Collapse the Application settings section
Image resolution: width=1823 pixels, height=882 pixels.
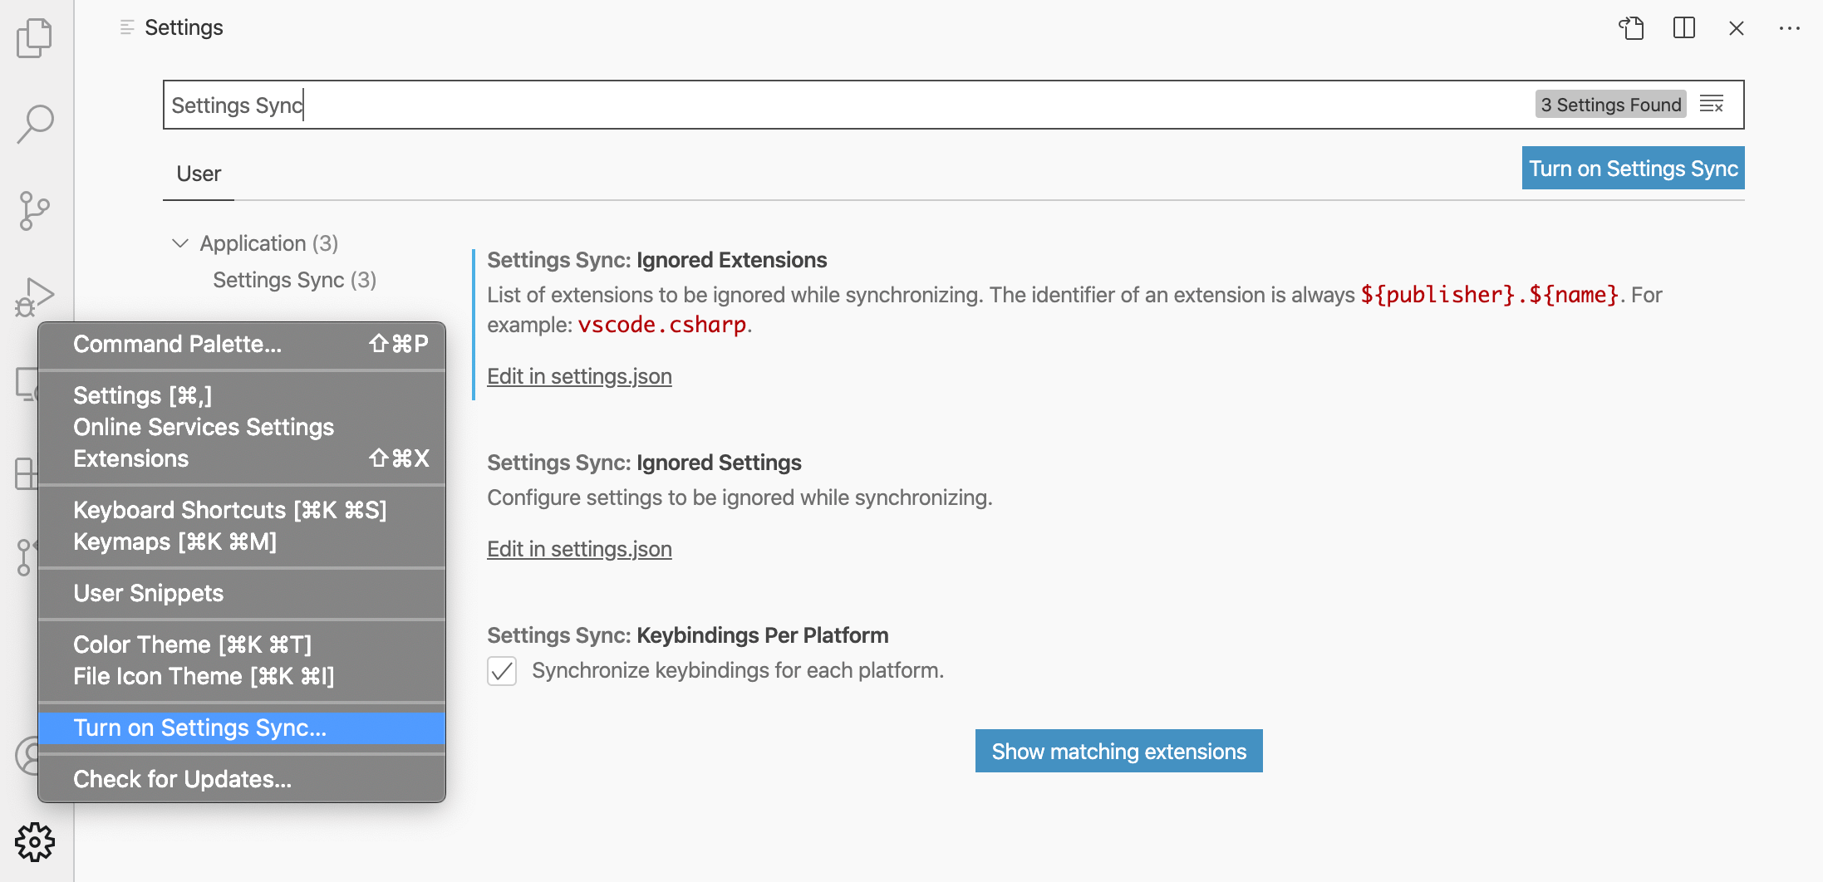tap(180, 243)
